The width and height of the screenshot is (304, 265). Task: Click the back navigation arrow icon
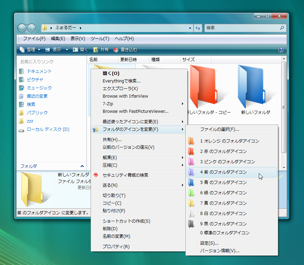(21, 28)
